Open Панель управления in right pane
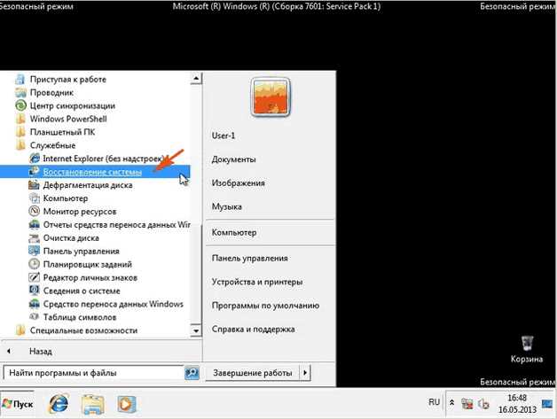The width and height of the screenshot is (557, 419). point(250,259)
